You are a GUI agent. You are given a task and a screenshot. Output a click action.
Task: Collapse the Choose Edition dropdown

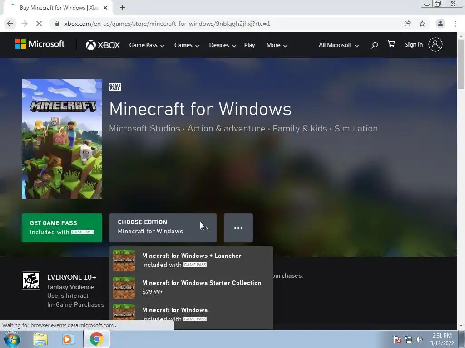[163, 228]
